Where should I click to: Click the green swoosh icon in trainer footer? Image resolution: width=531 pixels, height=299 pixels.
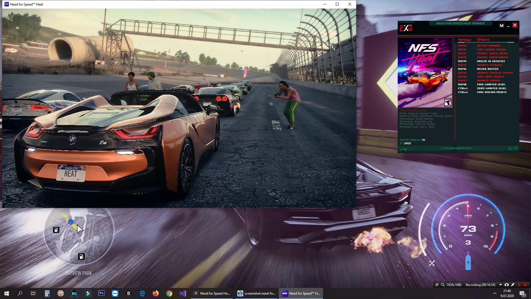click(404, 149)
